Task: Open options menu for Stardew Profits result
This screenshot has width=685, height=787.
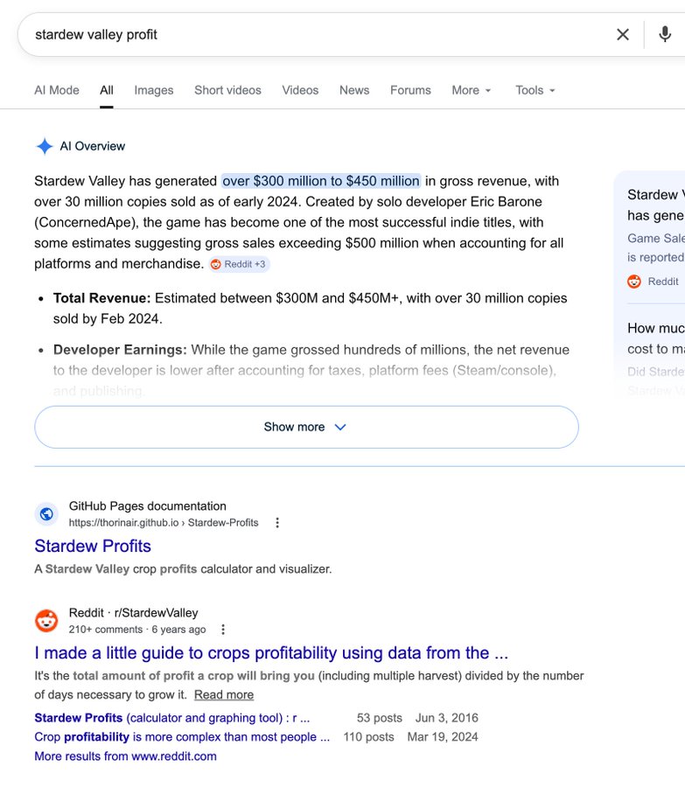Action: point(277,523)
